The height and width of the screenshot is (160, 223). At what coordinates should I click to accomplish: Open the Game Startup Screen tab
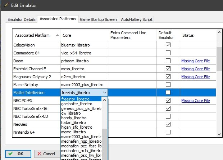[98, 19]
